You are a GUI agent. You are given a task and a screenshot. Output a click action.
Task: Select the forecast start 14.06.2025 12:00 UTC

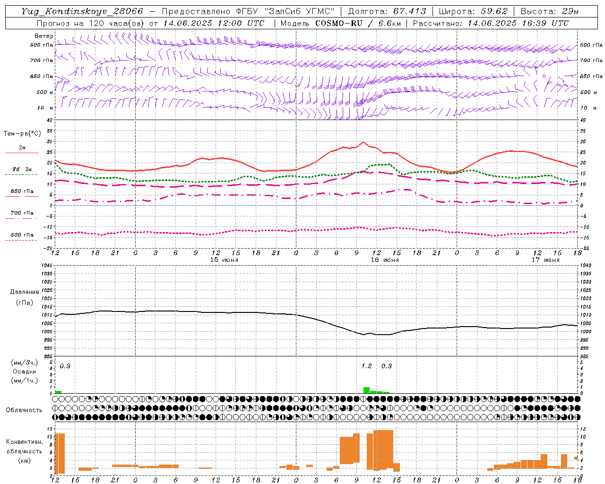[214, 23]
